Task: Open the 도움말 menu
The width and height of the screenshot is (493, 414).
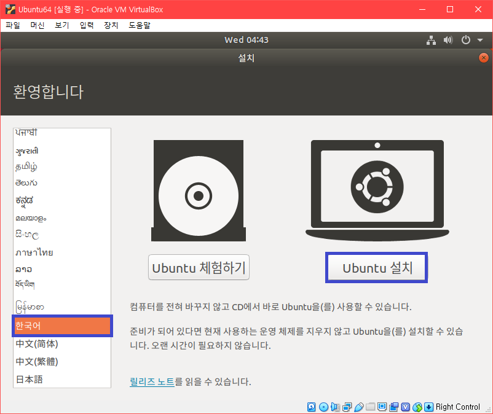Action: click(140, 25)
